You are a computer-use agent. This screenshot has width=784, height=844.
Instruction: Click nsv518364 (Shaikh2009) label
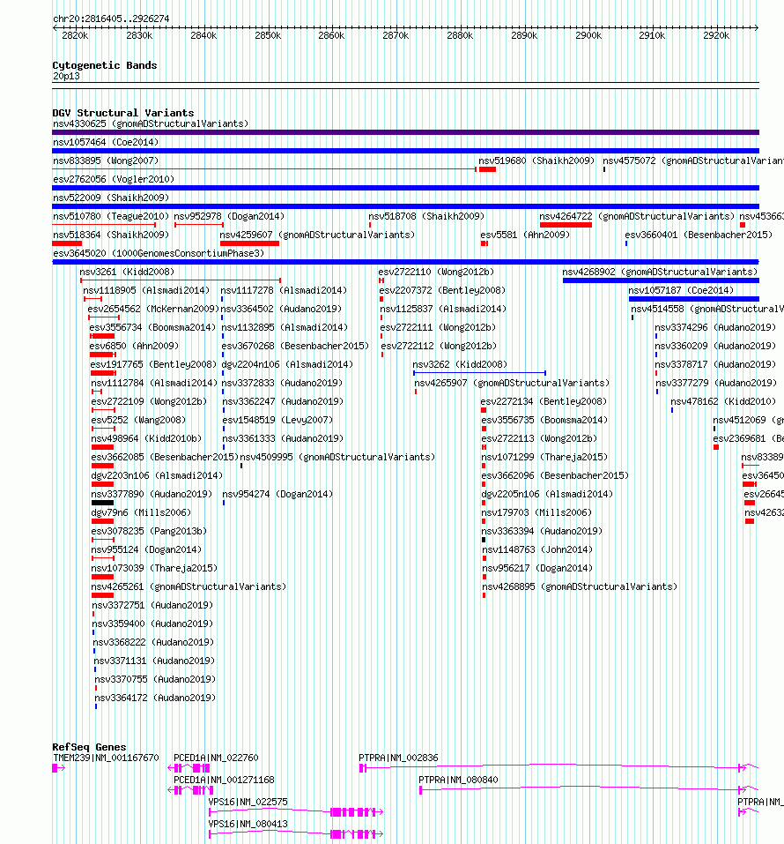111,235
